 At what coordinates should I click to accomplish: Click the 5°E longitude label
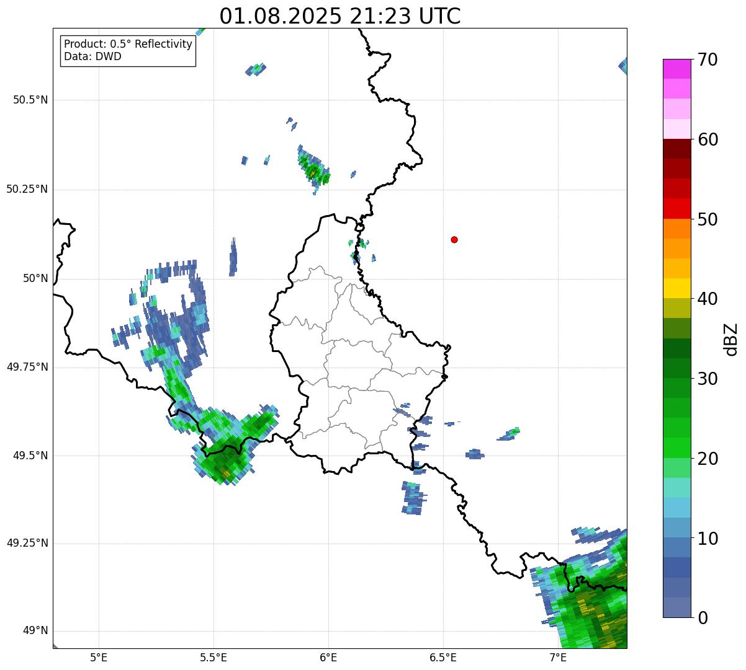[x=99, y=658]
